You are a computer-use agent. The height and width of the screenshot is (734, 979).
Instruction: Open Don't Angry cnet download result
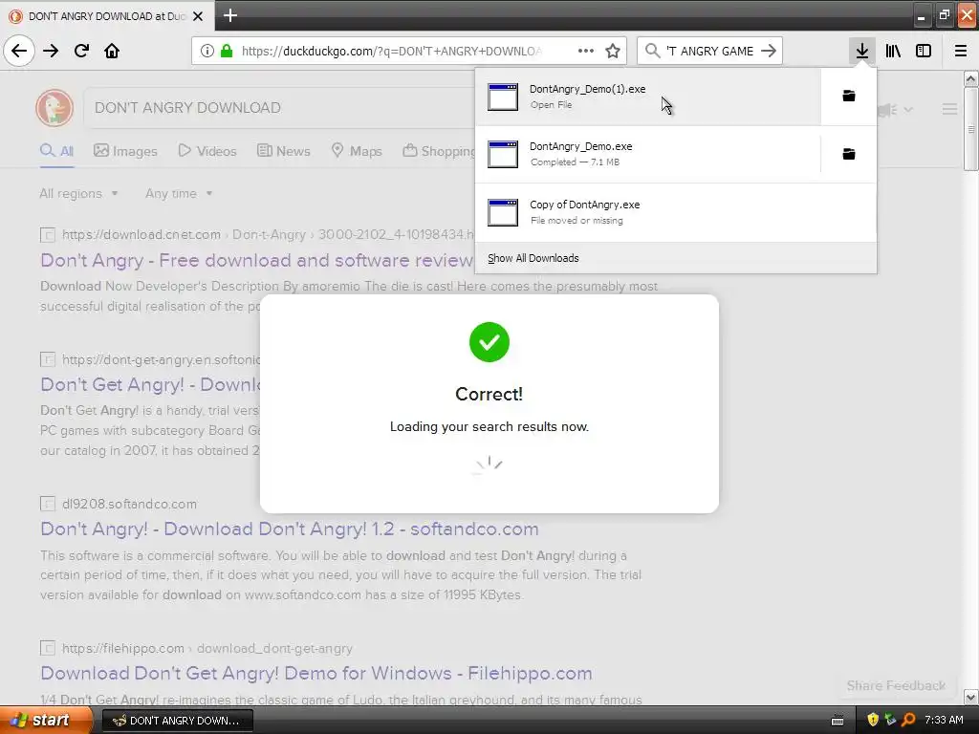(256, 260)
